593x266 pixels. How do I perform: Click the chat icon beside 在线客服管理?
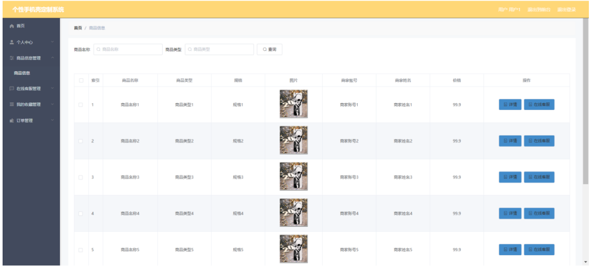click(x=12, y=89)
